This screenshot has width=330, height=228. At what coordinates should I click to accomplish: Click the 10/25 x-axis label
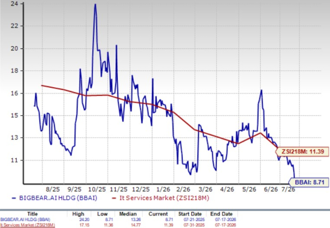(97, 189)
